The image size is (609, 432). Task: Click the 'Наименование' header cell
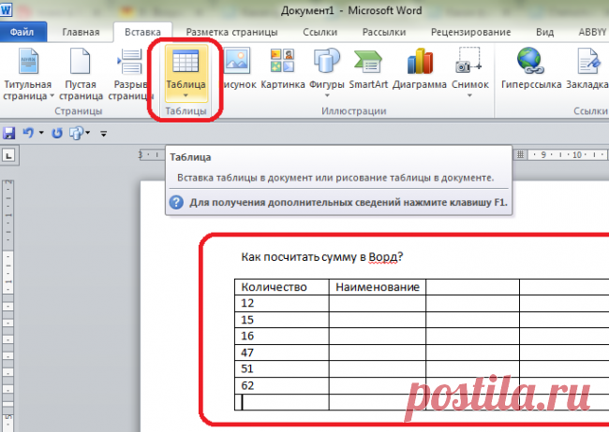click(378, 287)
